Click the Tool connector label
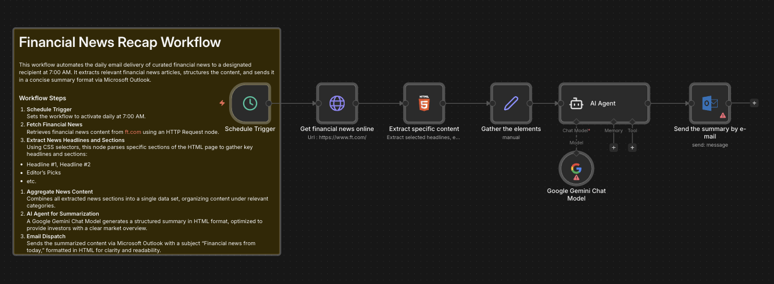Viewport: 774px width, 284px height. coord(632,131)
